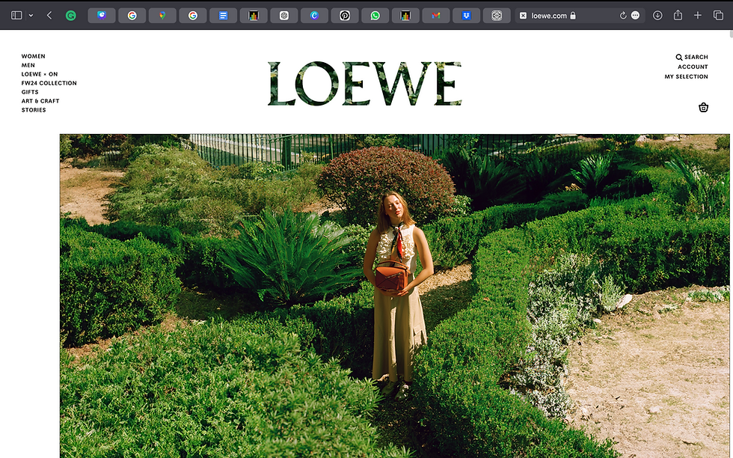Switch to the Google tab beside Google Maps tab's left
This screenshot has height=458, width=733.
132,16
